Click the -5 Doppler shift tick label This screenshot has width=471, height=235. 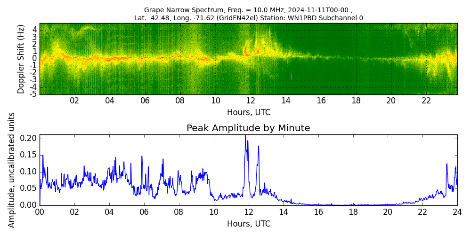point(34,94)
